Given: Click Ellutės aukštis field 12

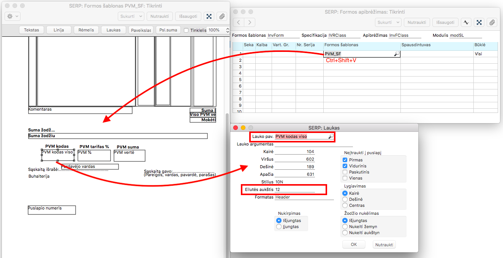Looking at the screenshot, I should tap(295, 189).
